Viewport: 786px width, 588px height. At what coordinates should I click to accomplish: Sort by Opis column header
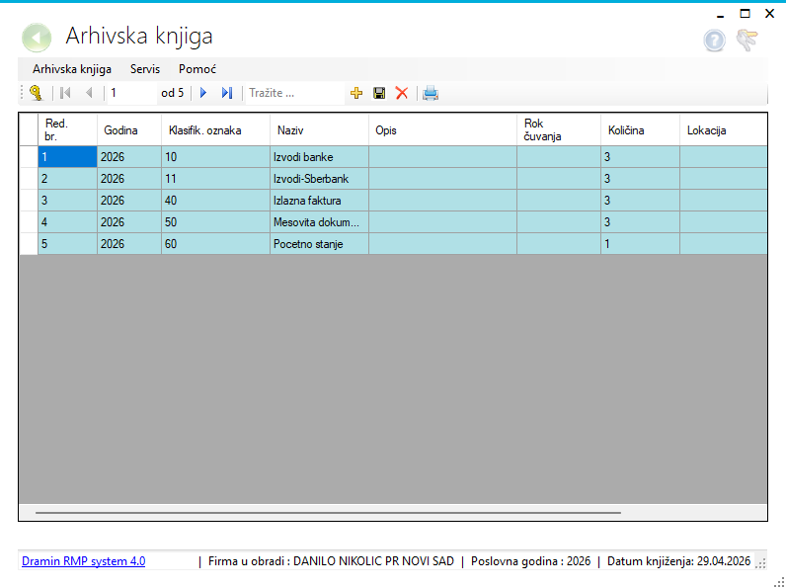pos(442,129)
